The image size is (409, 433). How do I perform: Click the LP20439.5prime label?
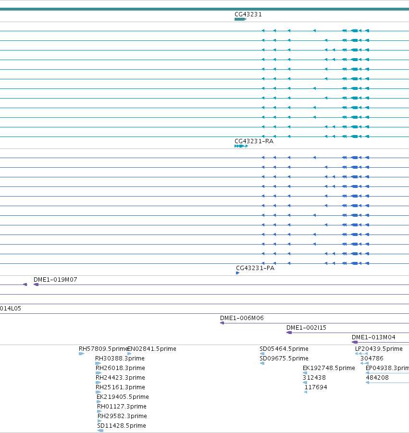(x=379, y=349)
